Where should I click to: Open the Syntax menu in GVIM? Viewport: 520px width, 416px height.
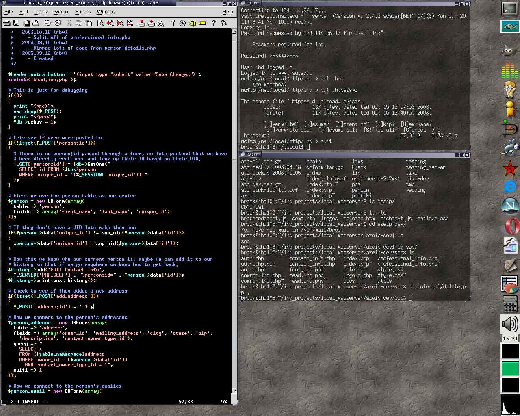click(61, 12)
